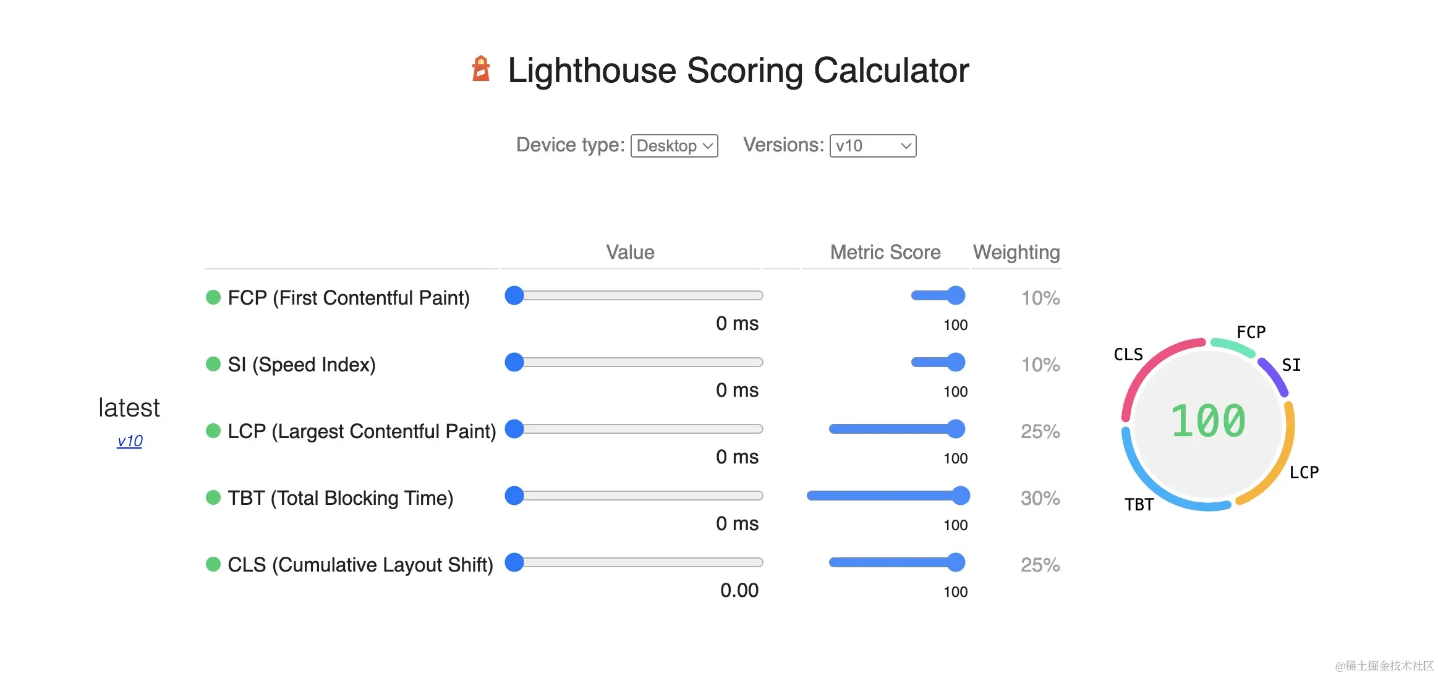Click the TBT value slider handle

(514, 496)
